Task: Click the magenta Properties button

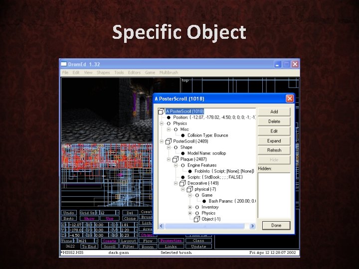Action: pos(171,241)
